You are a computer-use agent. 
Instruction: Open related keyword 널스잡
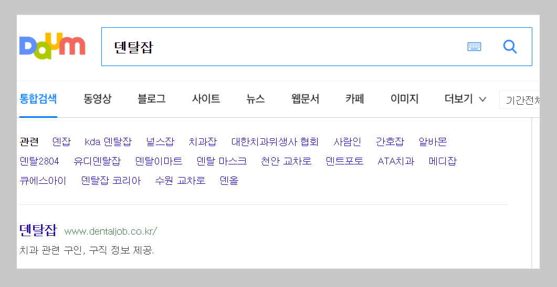click(x=160, y=142)
